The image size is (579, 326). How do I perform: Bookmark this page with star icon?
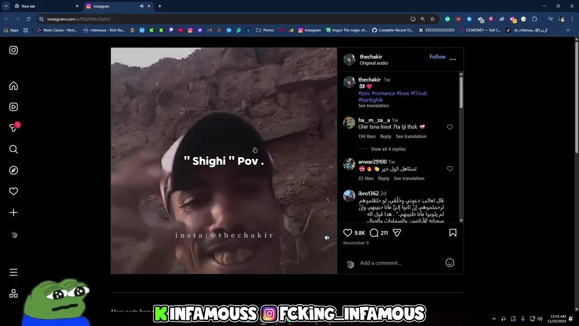pyautogui.click(x=432, y=19)
